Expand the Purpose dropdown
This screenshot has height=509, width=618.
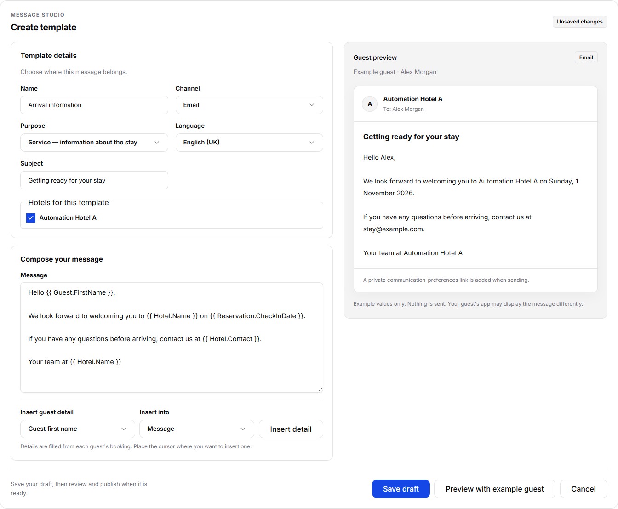(x=94, y=143)
